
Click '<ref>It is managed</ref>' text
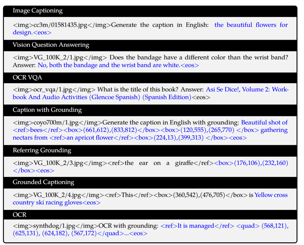(197, 226)
